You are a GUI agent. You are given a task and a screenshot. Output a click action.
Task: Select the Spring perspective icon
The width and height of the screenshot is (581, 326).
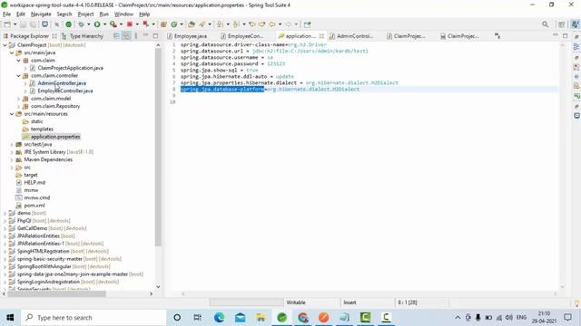coord(575,24)
